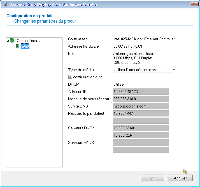Click the Masque de sous-réseau field
This screenshot has height=187, width=200.
[141, 99]
